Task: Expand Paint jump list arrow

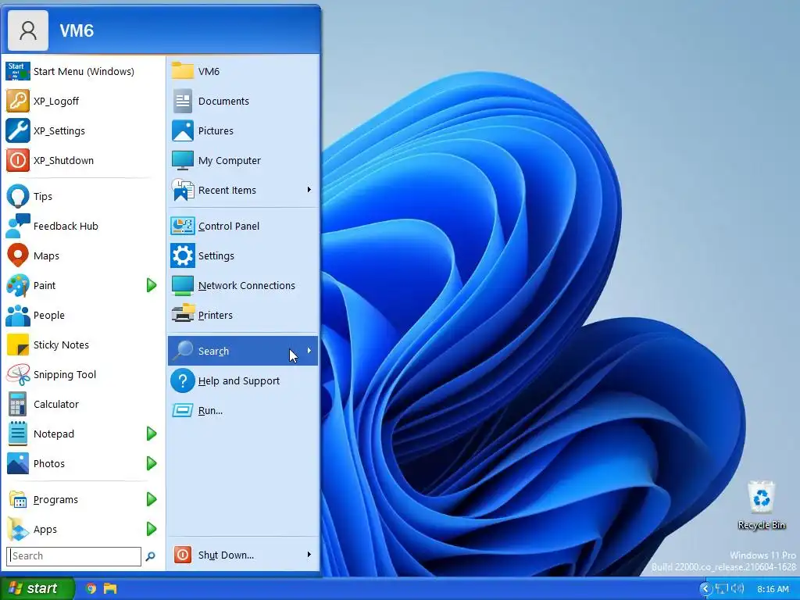Action: click(151, 285)
